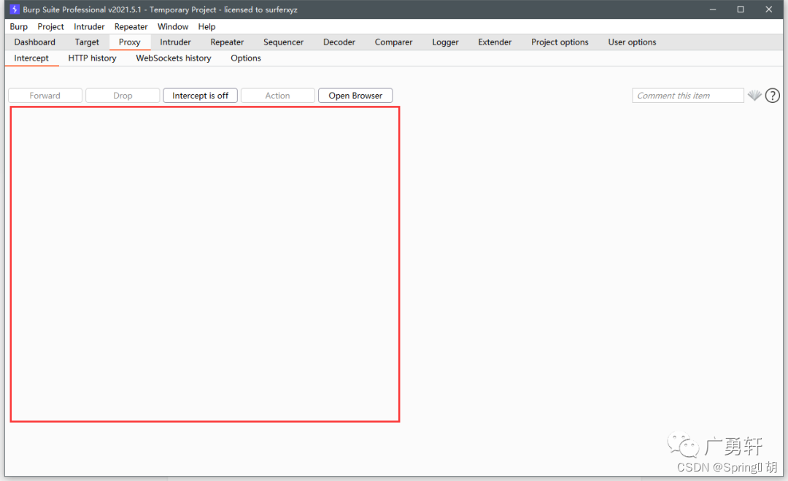Viewport: 788px width, 481px height.
Task: Open the Window menu
Action: click(x=173, y=26)
